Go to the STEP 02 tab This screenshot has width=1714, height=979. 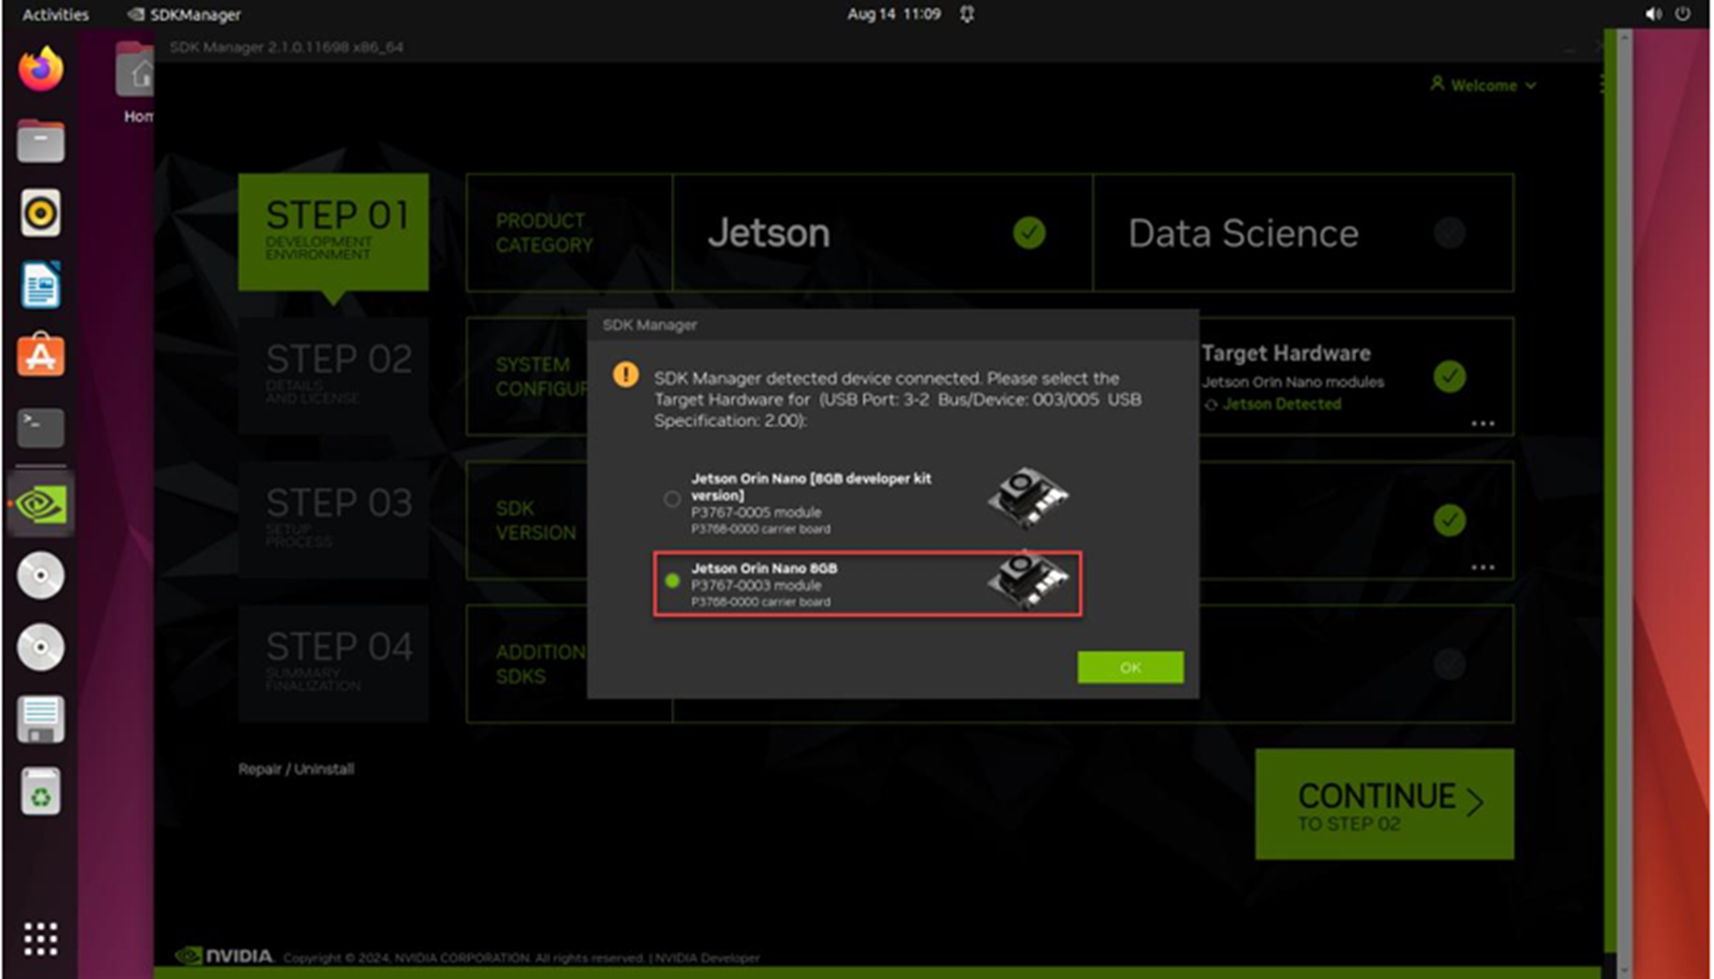click(x=333, y=376)
